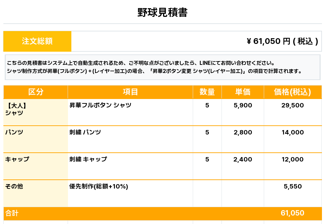Click the 【大人】シャツ category cell
Image resolution: width=325 pixels, height=224 pixels.
[x=36, y=112]
